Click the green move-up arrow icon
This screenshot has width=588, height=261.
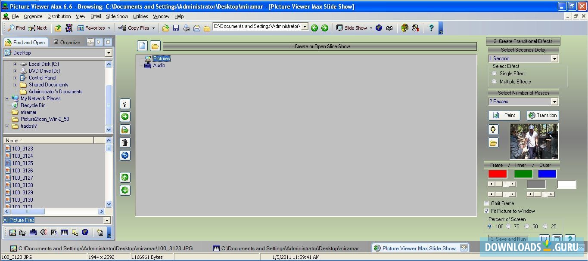coord(124,177)
